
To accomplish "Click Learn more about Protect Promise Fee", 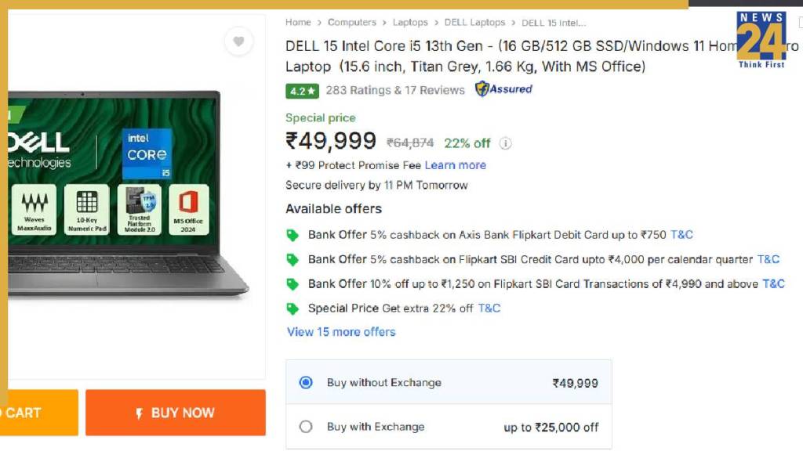I will click(x=456, y=165).
